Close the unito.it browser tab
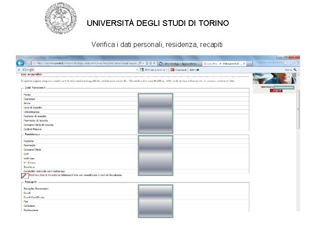Image resolution: width=316 pixels, height=237 pixels. point(244,64)
